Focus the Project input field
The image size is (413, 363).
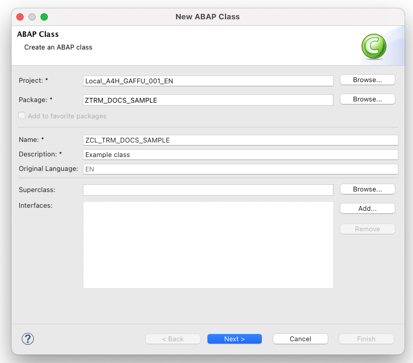tap(208, 81)
